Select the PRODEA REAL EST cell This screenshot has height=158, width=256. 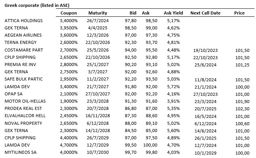[24, 108]
